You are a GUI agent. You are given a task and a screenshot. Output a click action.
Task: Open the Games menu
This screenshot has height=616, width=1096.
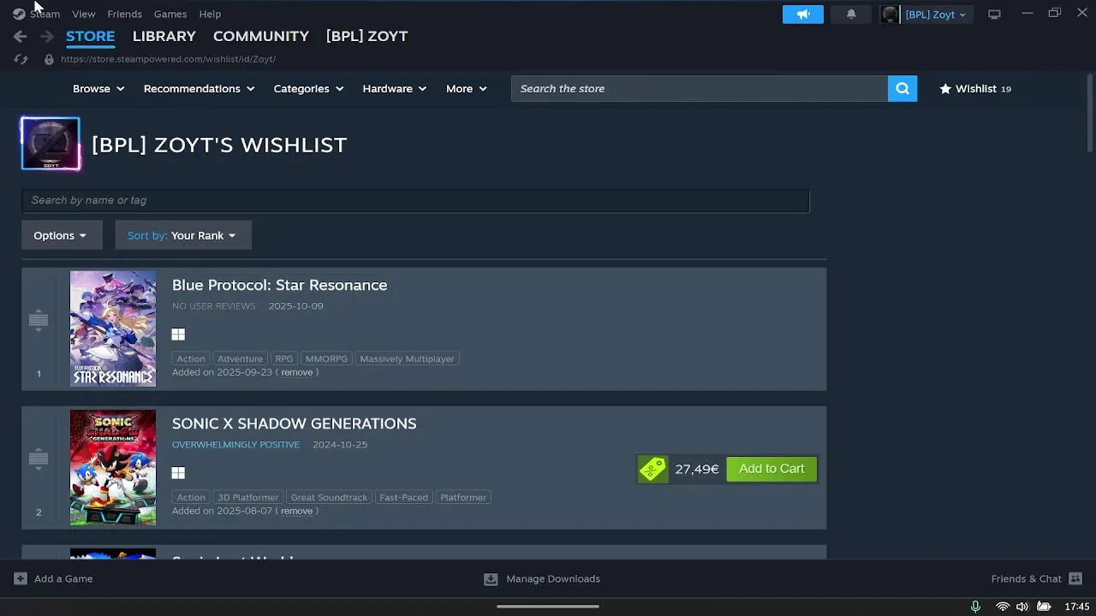[170, 14]
